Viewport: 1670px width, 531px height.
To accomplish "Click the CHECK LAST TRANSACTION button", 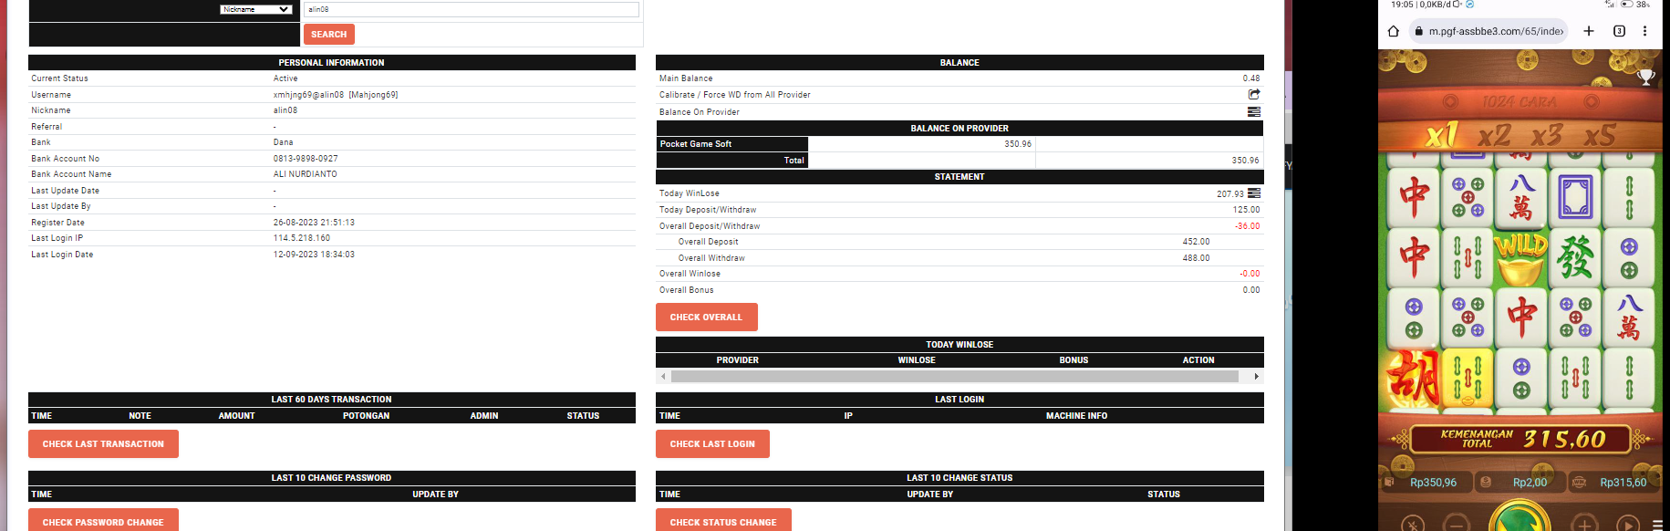I will (103, 444).
